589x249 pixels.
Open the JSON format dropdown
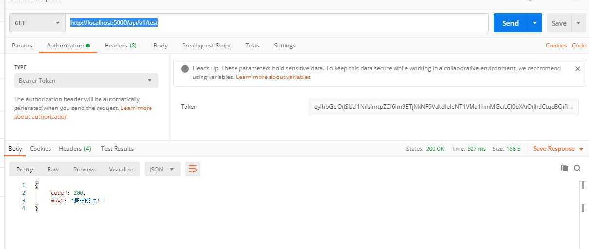coord(163,169)
